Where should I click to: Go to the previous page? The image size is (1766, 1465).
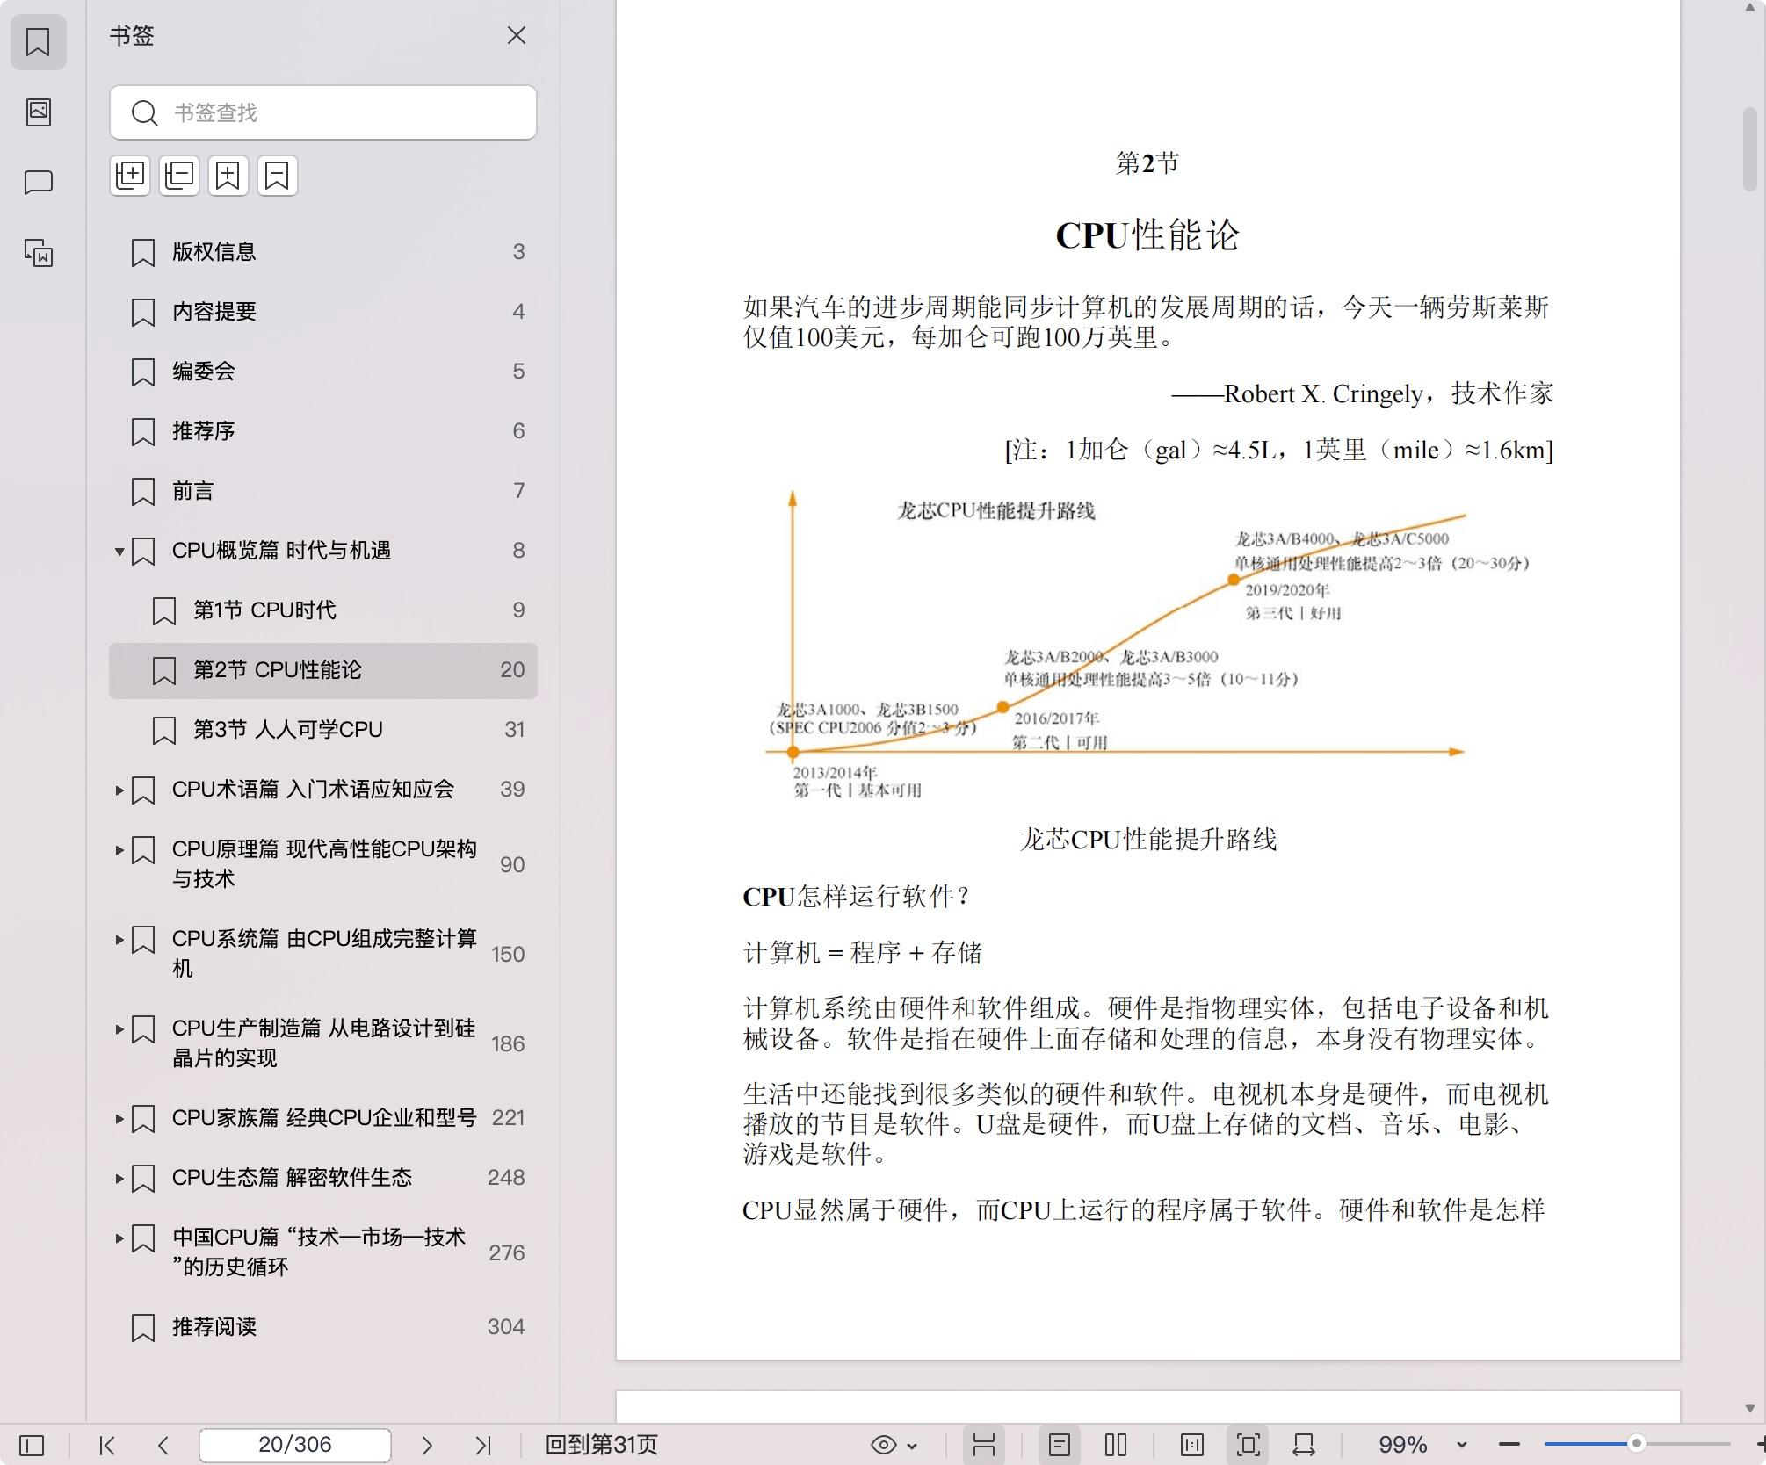tap(163, 1445)
